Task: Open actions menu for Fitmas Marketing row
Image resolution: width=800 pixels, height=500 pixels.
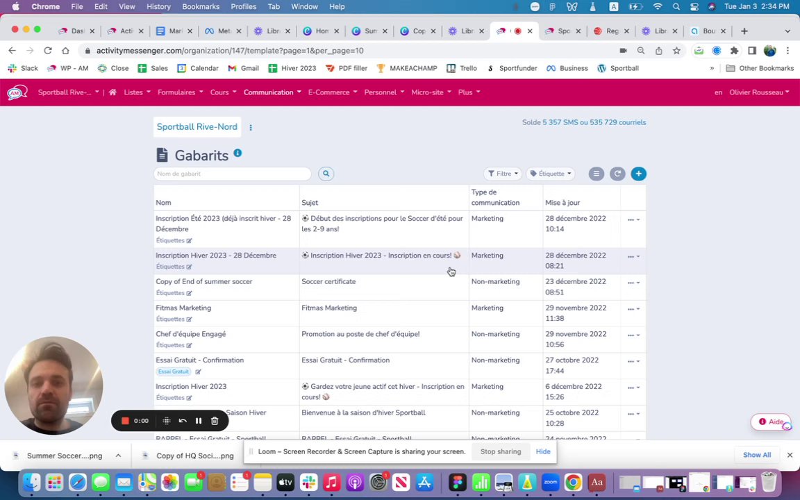Action: pyautogui.click(x=633, y=309)
